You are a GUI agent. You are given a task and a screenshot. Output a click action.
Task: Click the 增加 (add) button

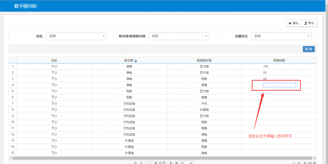(x=293, y=23)
